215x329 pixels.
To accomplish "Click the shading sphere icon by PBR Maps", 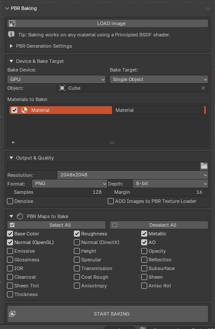I will [20, 216].
